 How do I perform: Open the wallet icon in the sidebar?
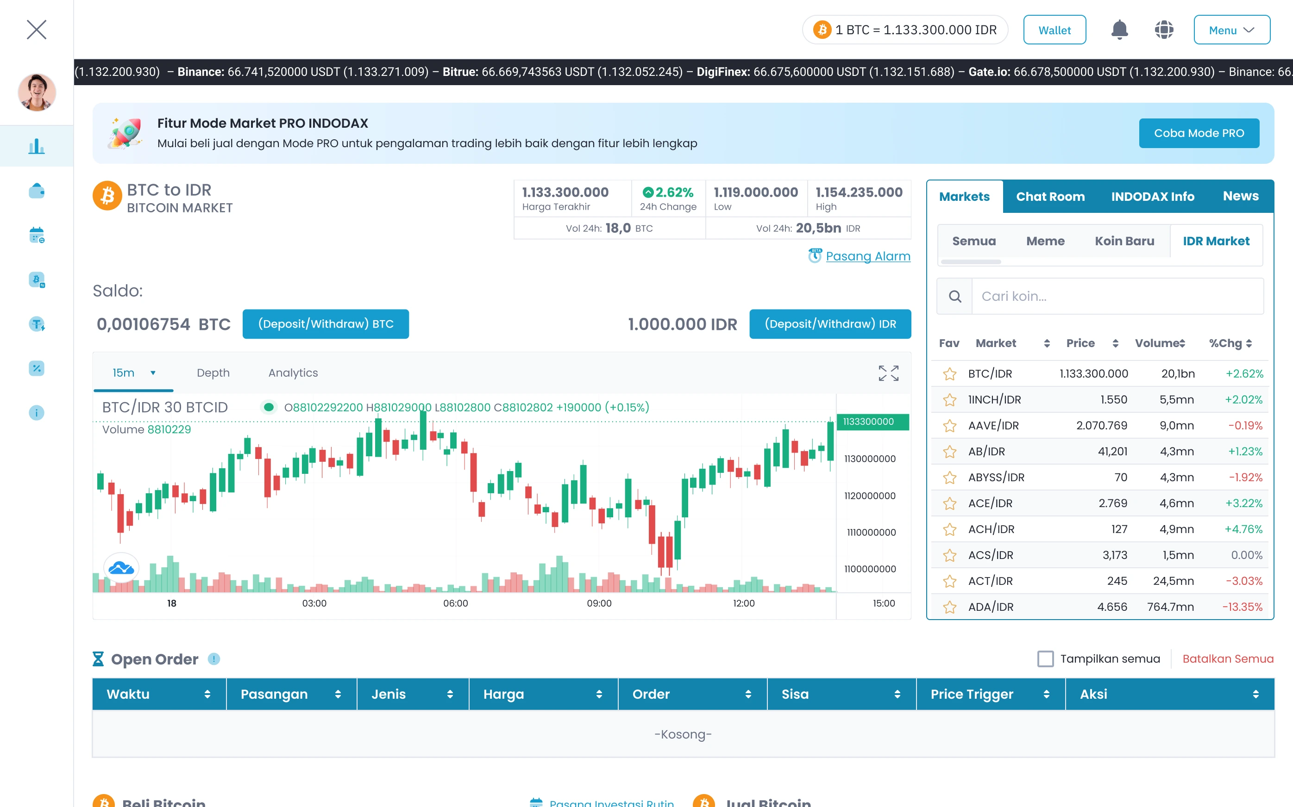click(x=36, y=191)
